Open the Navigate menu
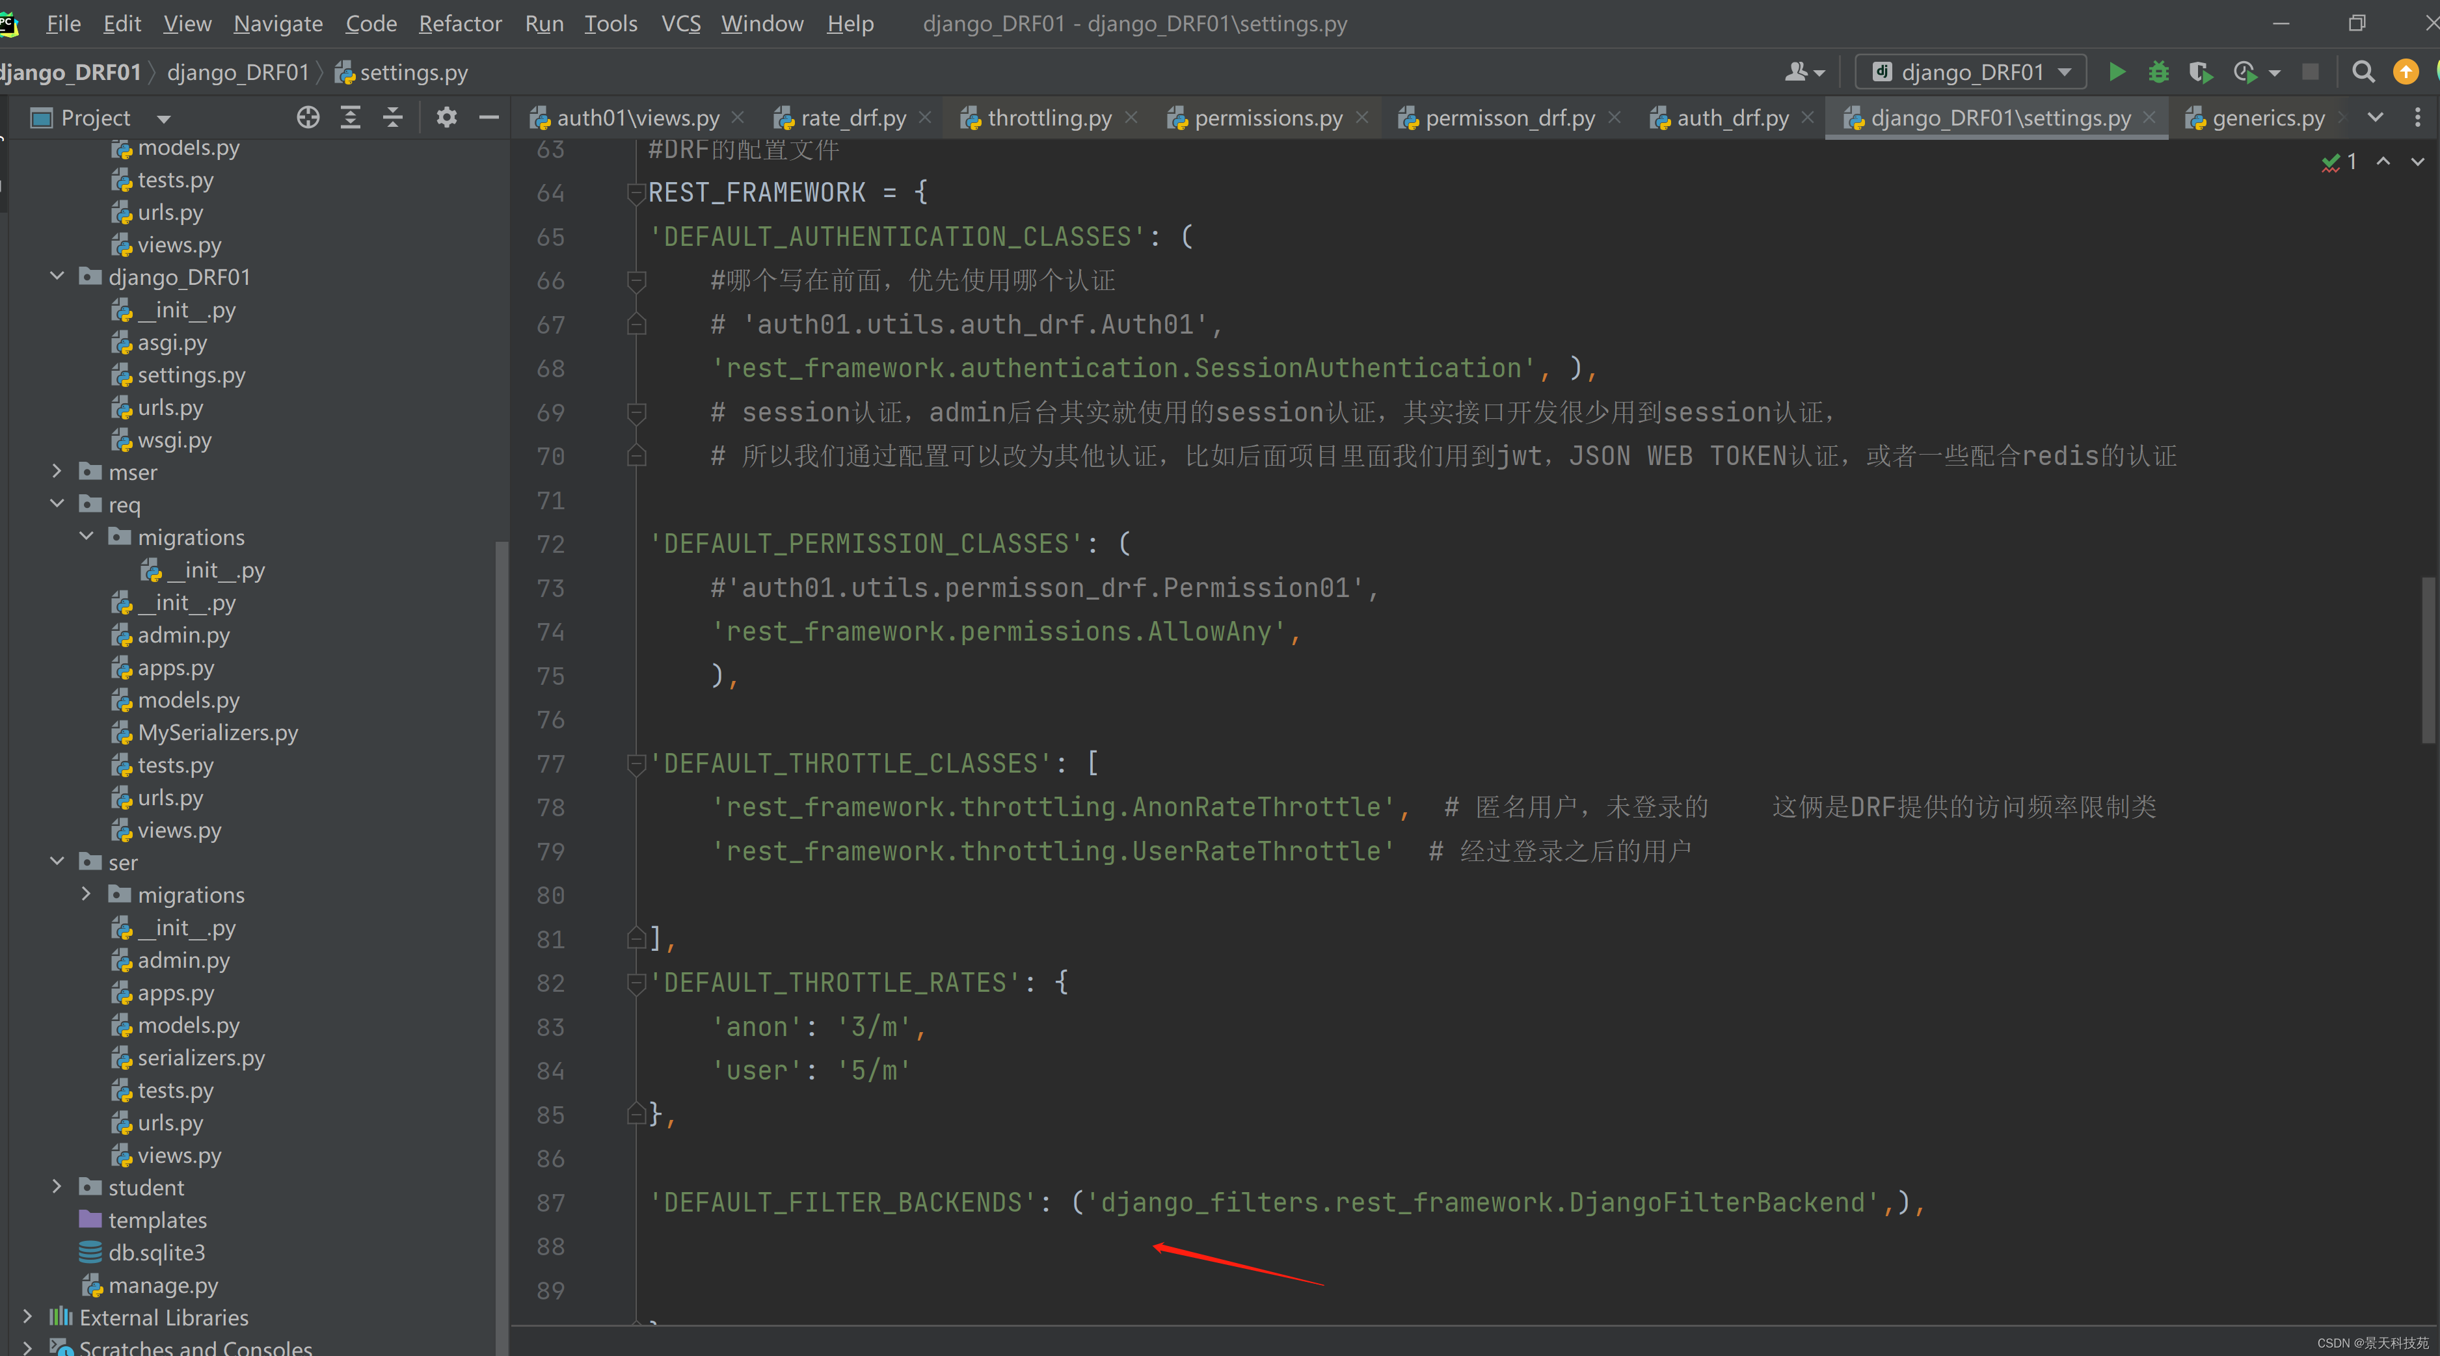This screenshot has height=1356, width=2440. [278, 23]
